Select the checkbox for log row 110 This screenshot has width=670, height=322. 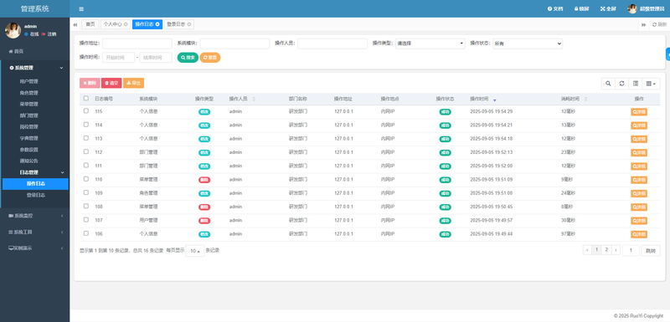(86, 179)
